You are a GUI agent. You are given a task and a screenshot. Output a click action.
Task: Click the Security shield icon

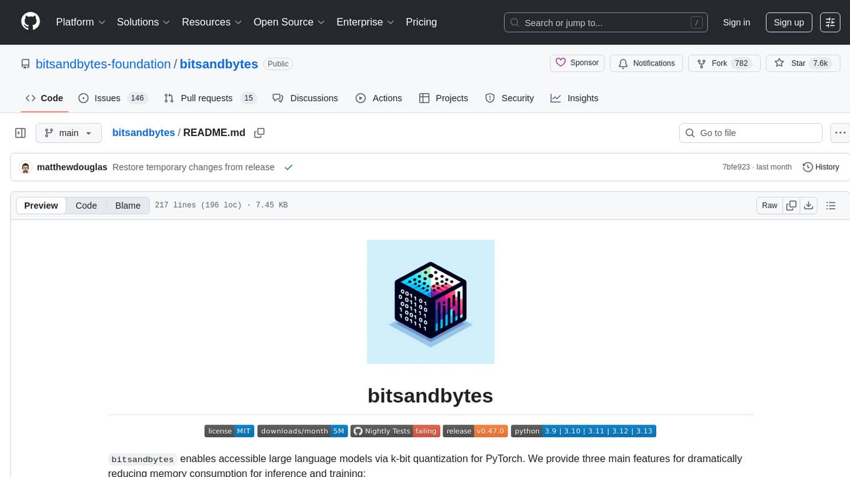click(490, 98)
